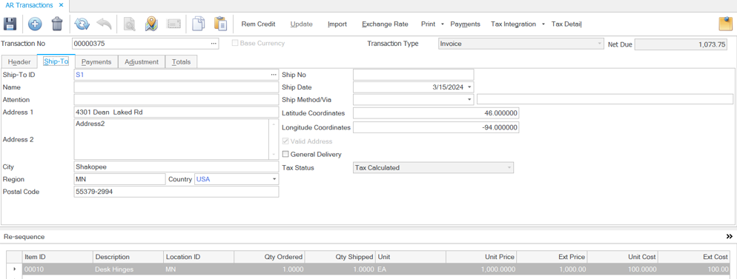Open the Exchange Rate button
This screenshot has width=737, height=279.
tap(385, 24)
